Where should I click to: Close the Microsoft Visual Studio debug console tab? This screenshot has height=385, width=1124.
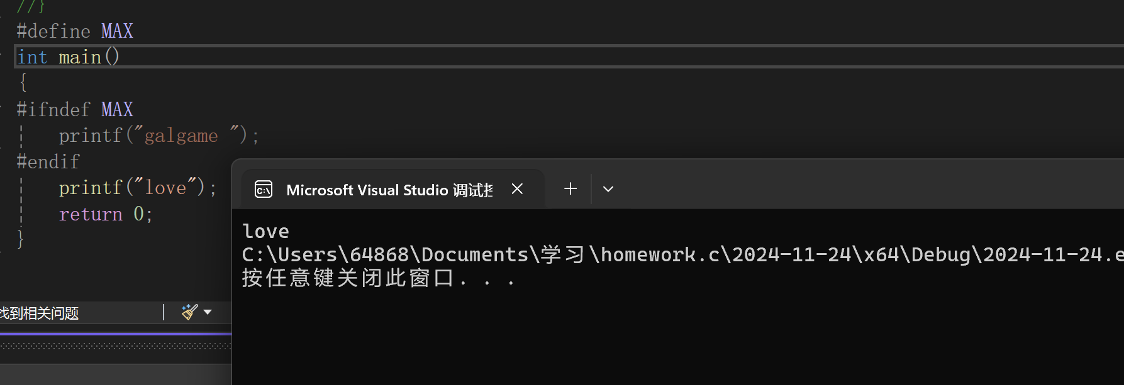517,189
